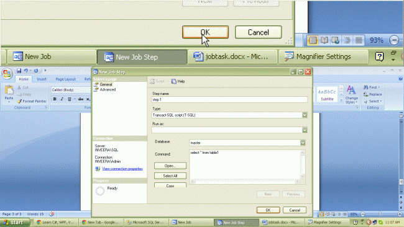Screen dimensions: 404x227
Task: Open the Select menu in Editing group
Action: click(372, 101)
